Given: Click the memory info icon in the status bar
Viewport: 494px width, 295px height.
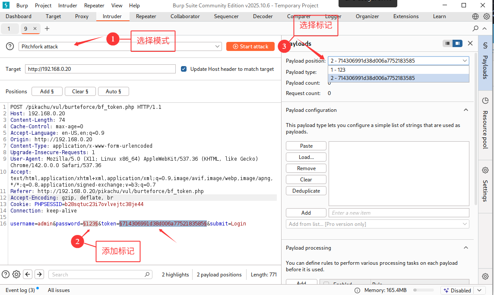Looking at the screenshot, I should pos(357,290).
